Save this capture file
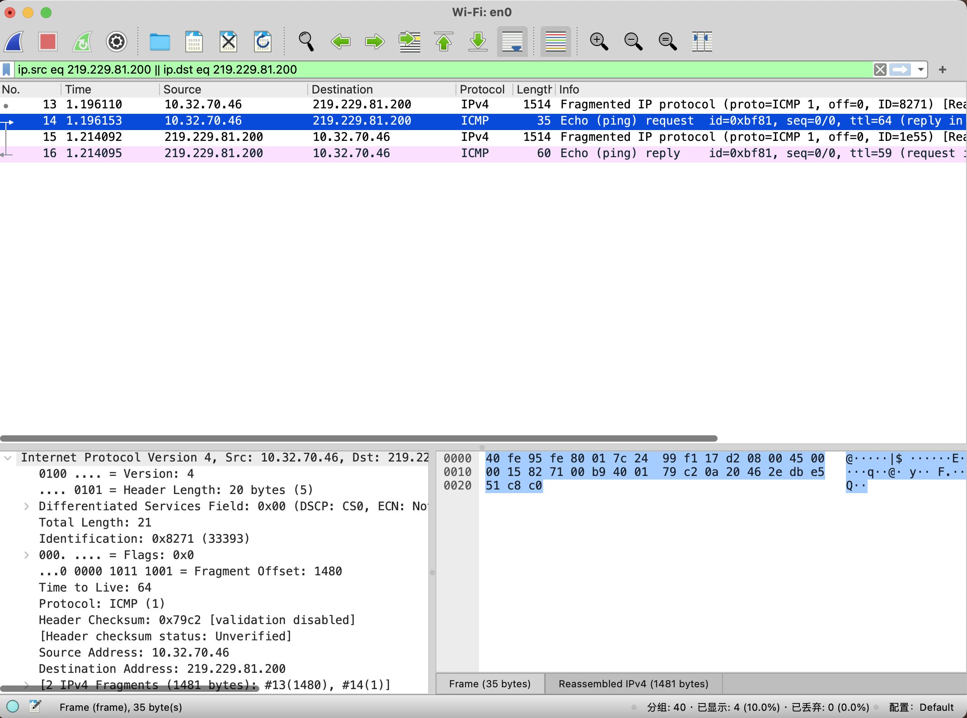The width and height of the screenshot is (967, 718). pyautogui.click(x=194, y=42)
